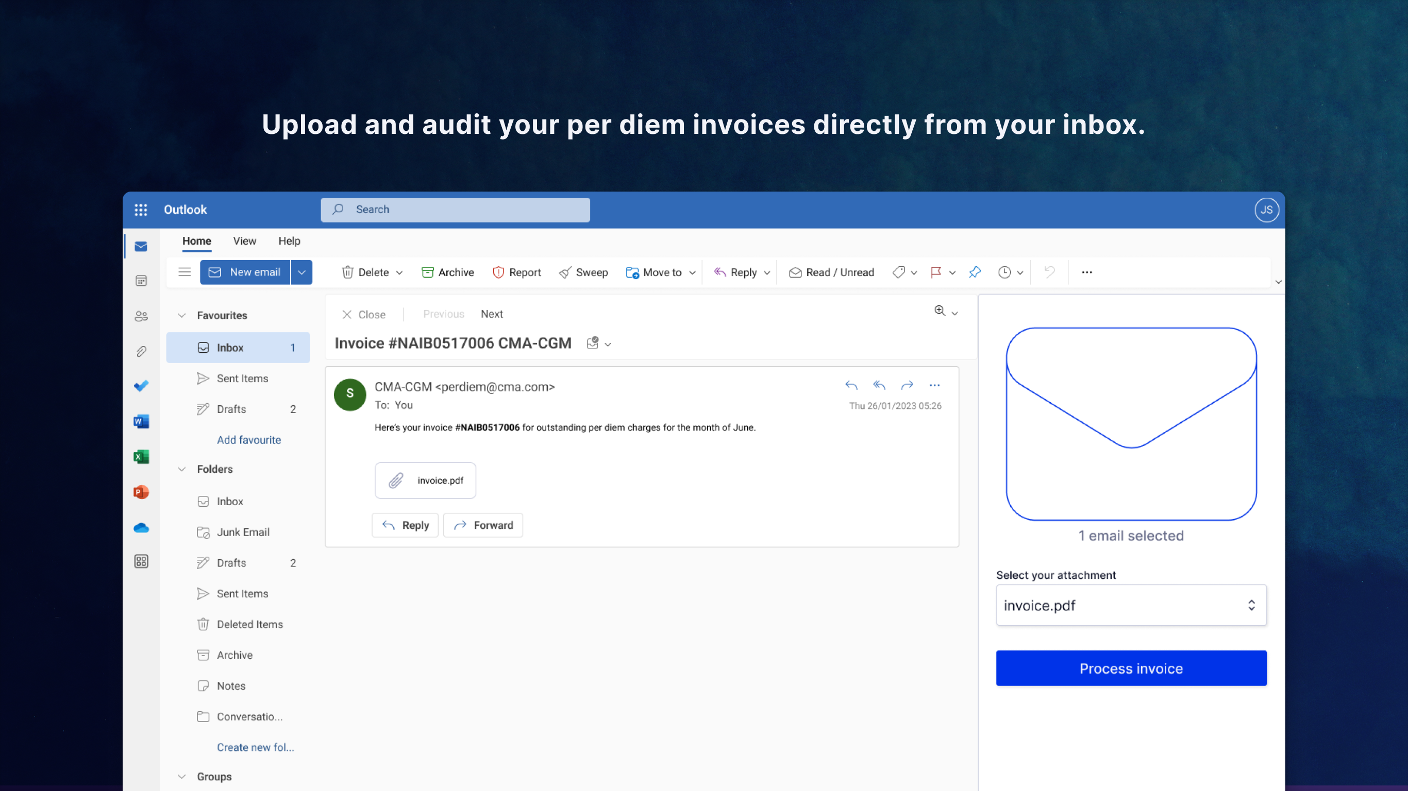
Task: Flag this message with the flag icon
Action: click(936, 272)
